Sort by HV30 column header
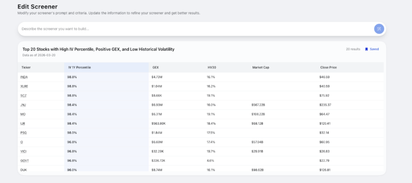This screenshot has width=412, height=183. pos(212,68)
